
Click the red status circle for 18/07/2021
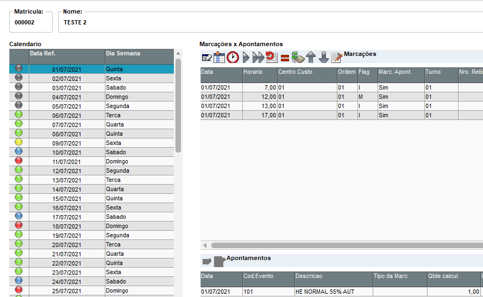point(19,225)
